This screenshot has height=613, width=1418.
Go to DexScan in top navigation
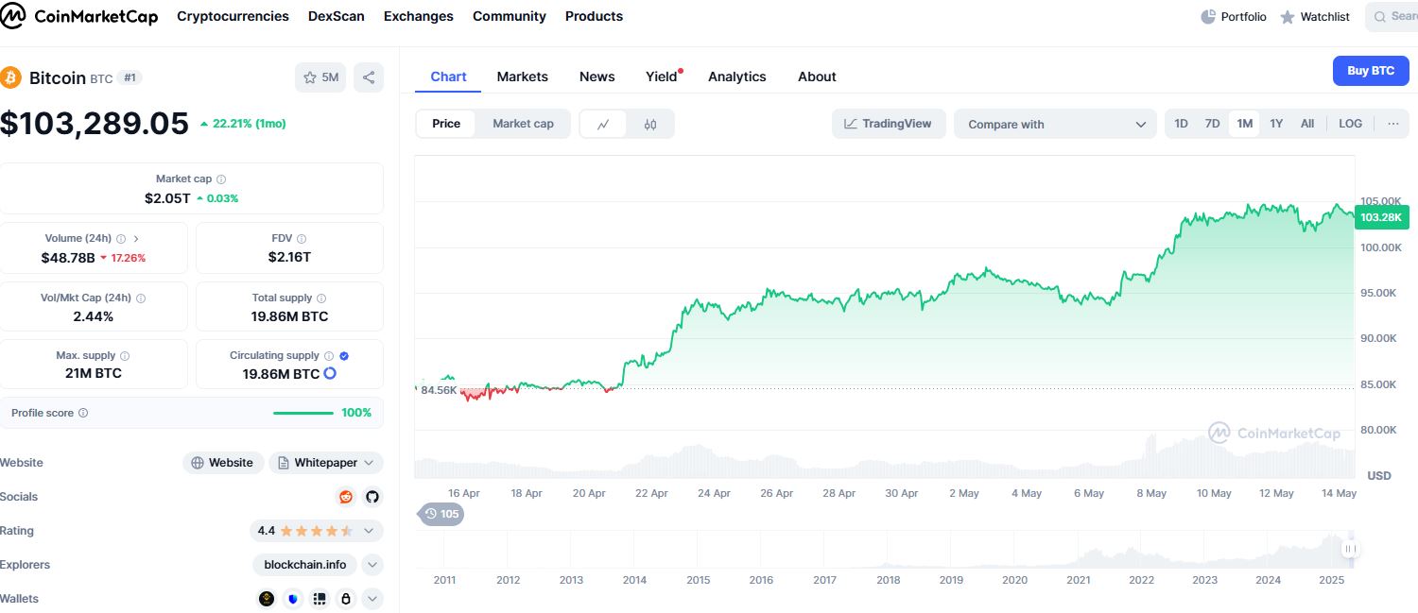336,16
